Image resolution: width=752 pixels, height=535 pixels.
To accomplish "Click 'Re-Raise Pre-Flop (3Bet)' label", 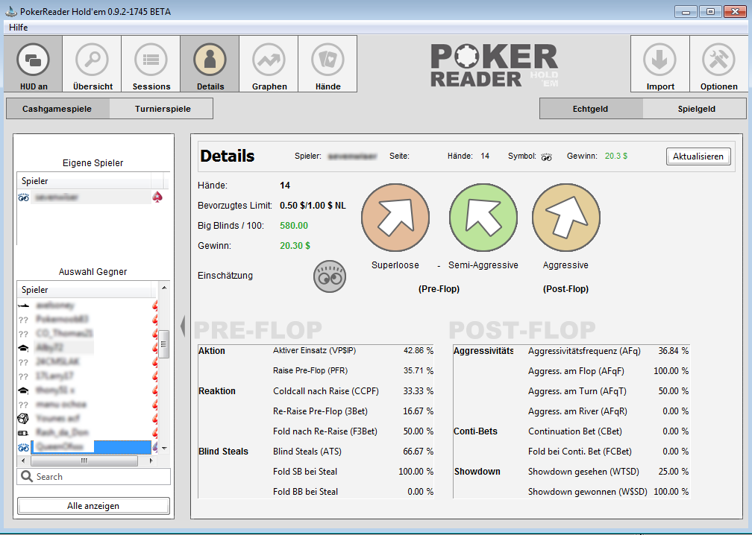I will pyautogui.click(x=320, y=411).
